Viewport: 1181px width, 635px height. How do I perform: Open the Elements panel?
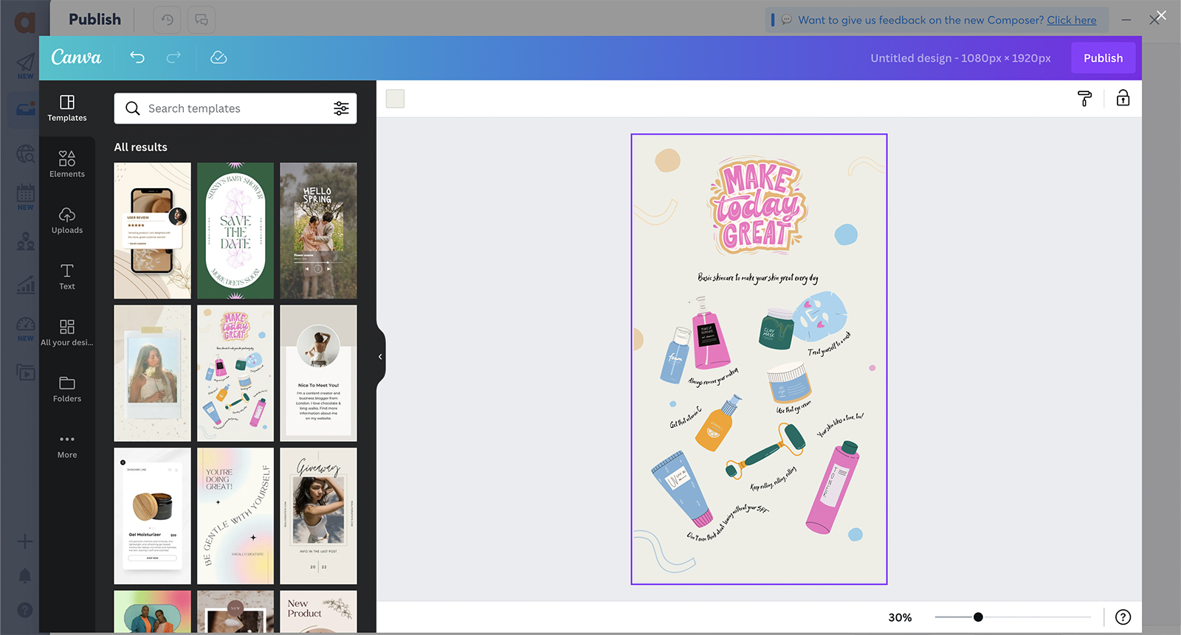tap(67, 164)
